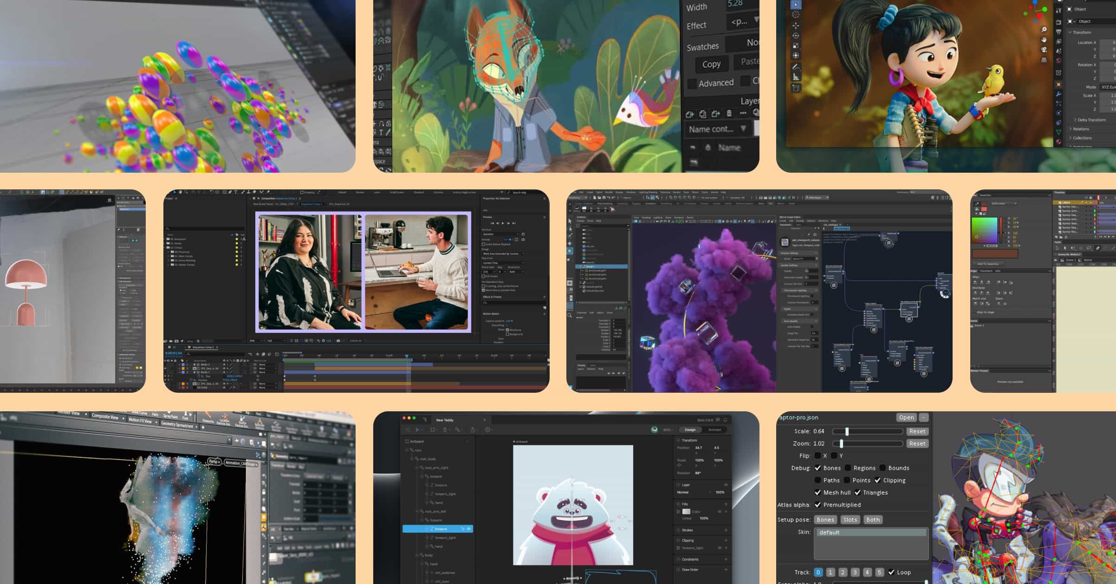Click Slots setup pose button

[x=850, y=519]
